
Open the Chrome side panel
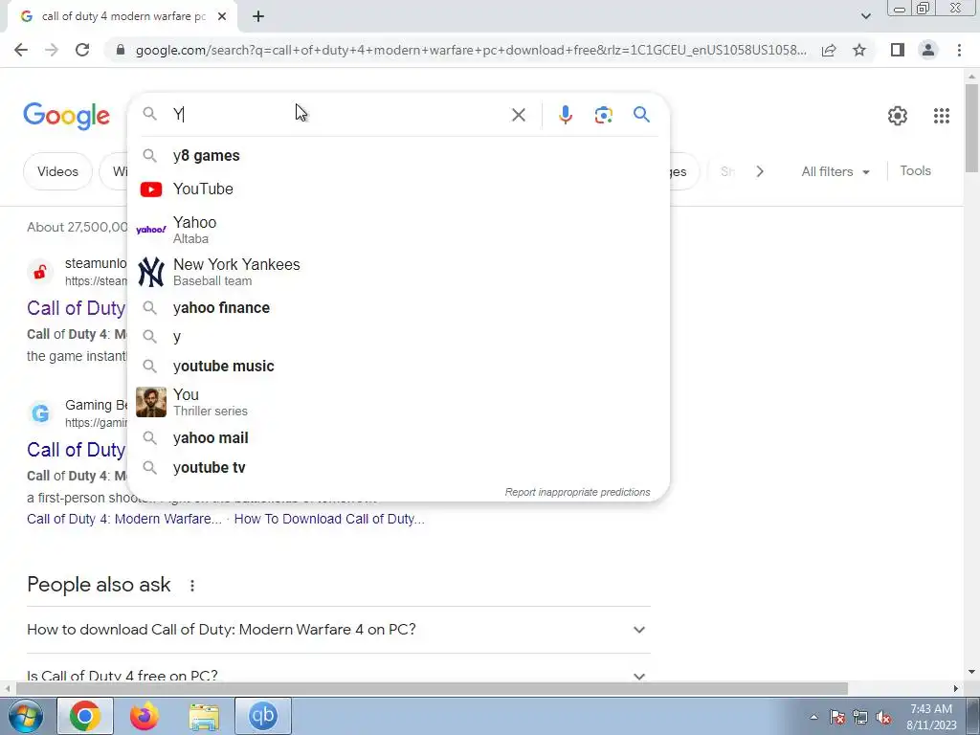click(898, 50)
